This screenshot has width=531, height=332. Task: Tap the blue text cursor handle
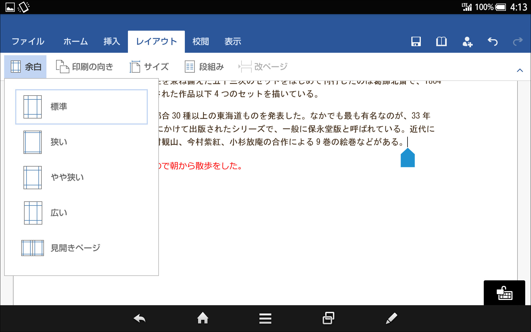pos(408,158)
